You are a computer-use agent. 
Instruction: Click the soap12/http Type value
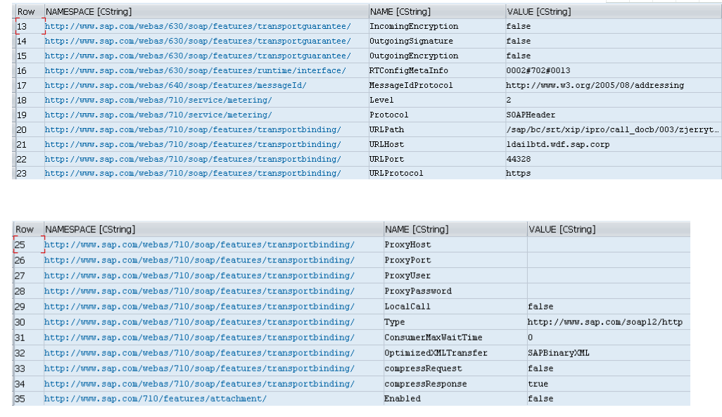coord(604,322)
